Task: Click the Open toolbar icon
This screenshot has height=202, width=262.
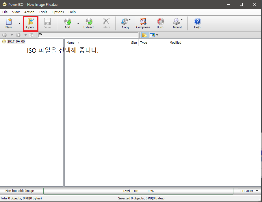Action: 30,23
